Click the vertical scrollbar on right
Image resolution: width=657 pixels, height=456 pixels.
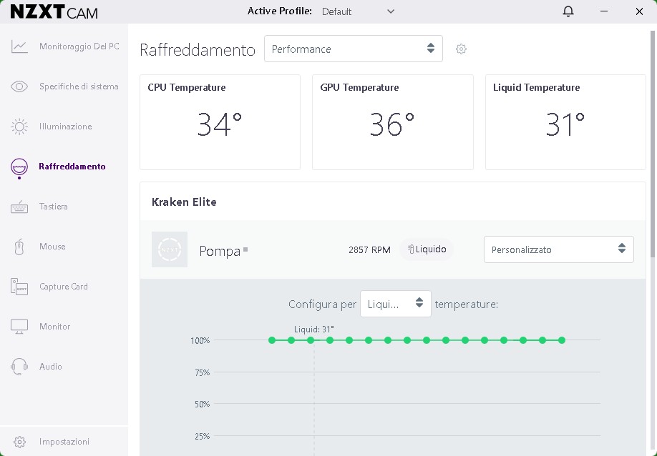(653, 143)
